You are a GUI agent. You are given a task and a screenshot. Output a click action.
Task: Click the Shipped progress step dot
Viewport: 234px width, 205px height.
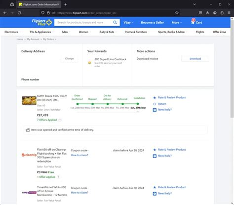(x=92, y=104)
